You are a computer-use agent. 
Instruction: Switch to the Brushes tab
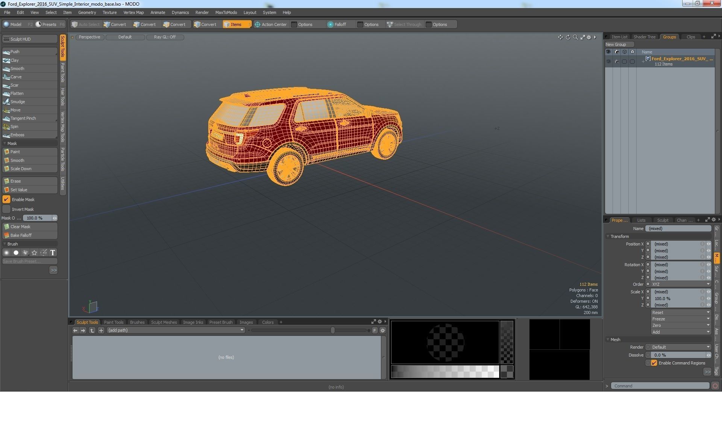tap(137, 322)
